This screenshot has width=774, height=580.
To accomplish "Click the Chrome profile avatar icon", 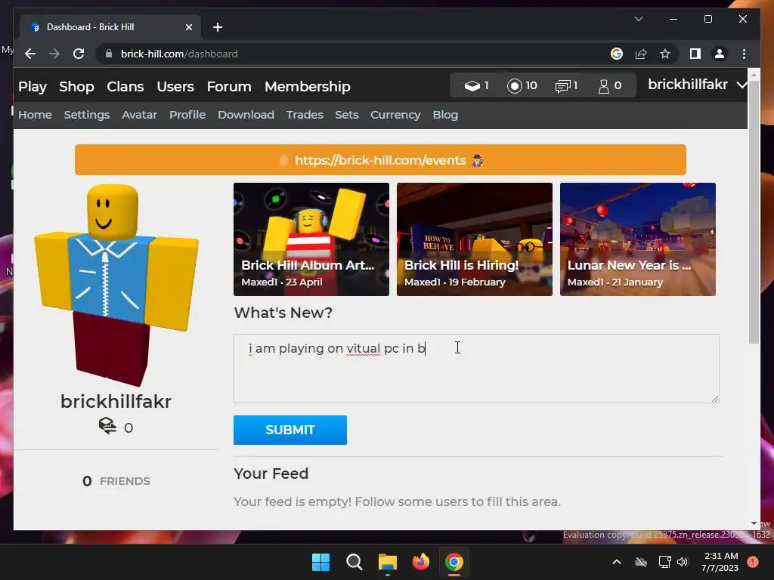I will pyautogui.click(x=720, y=54).
